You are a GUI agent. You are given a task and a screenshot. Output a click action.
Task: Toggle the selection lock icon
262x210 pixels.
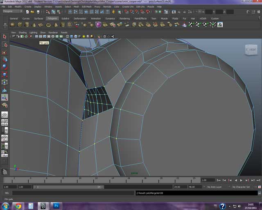pyautogui.click(x=113, y=12)
